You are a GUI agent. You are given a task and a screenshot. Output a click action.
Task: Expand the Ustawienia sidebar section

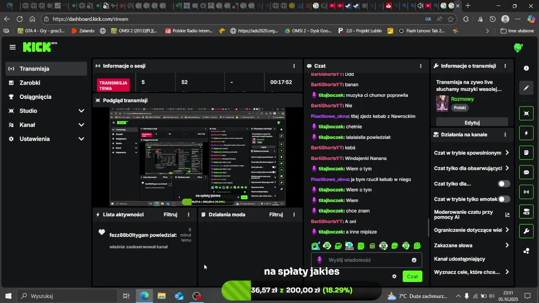pos(46,139)
